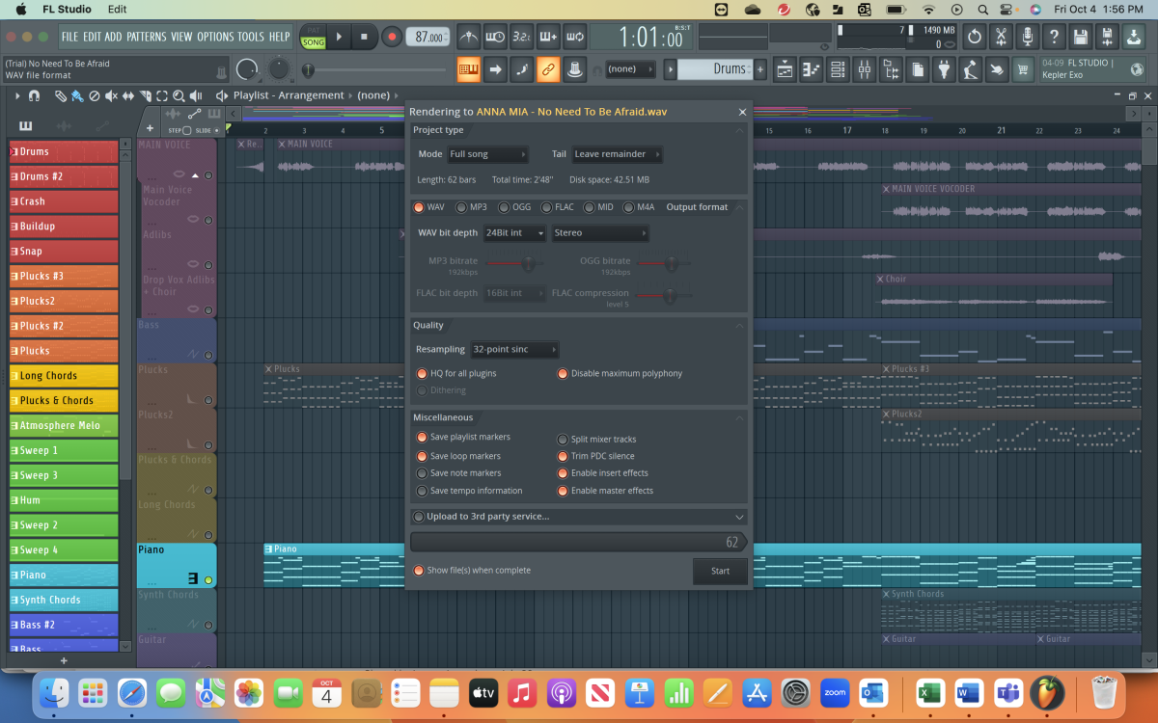Open the render Mode dropdown showing Full song

pyautogui.click(x=488, y=153)
